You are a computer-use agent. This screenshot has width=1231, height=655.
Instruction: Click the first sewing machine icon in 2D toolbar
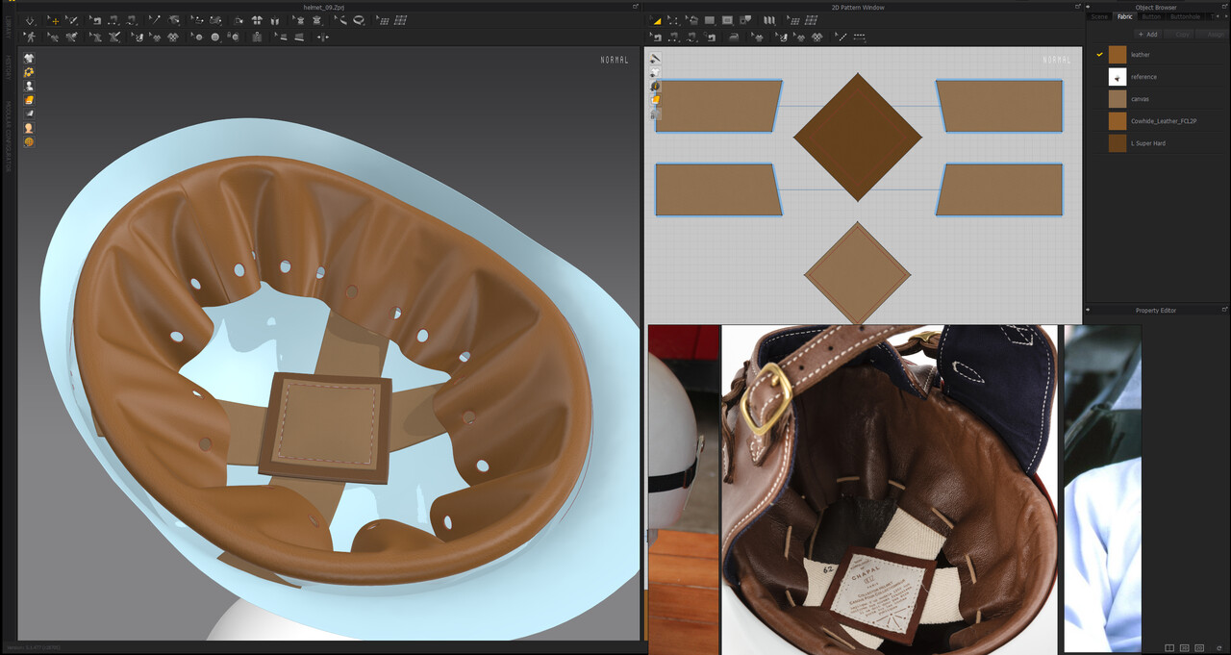[x=656, y=37]
